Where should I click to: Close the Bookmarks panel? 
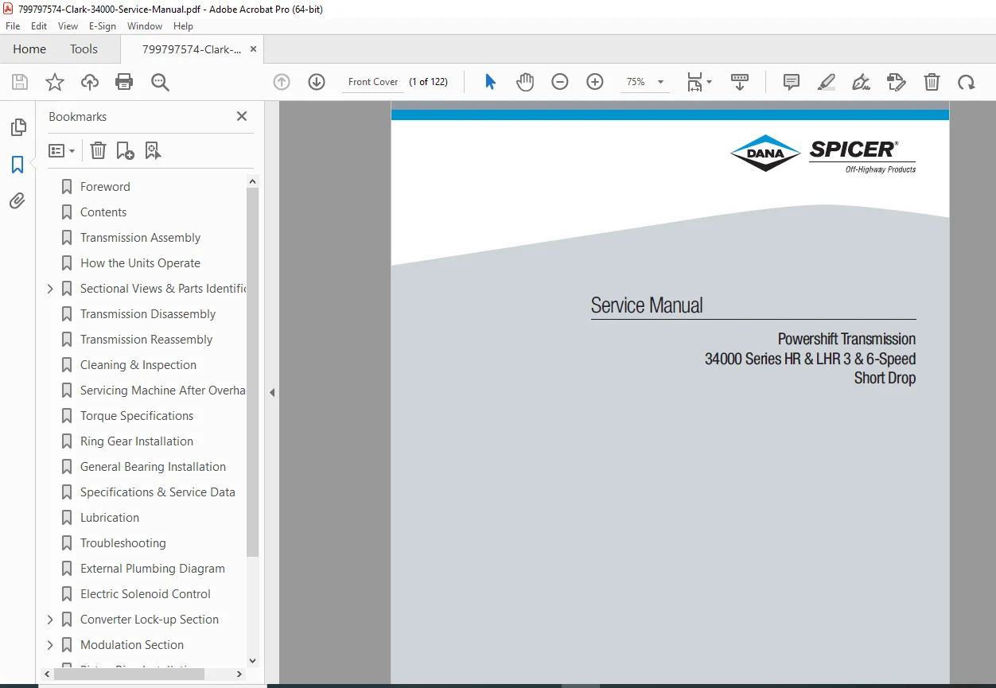[242, 116]
